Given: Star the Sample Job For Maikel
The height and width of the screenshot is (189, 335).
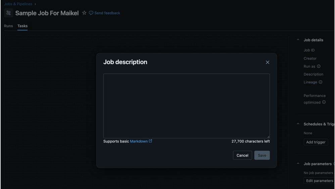Looking at the screenshot, I should [84, 13].
